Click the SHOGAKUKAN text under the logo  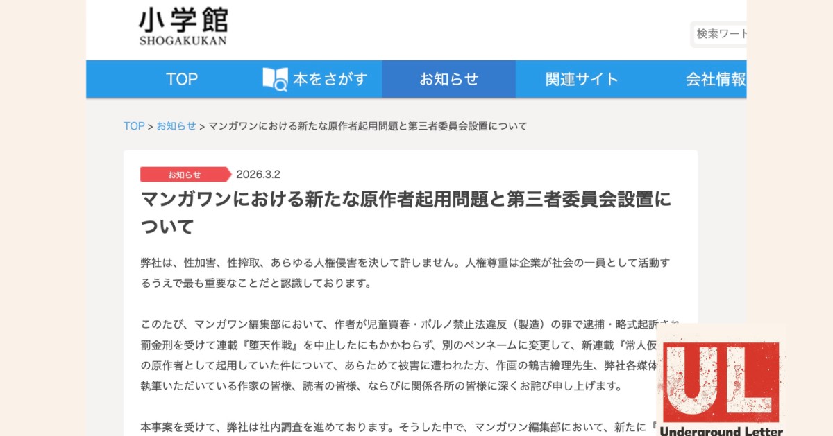point(183,40)
